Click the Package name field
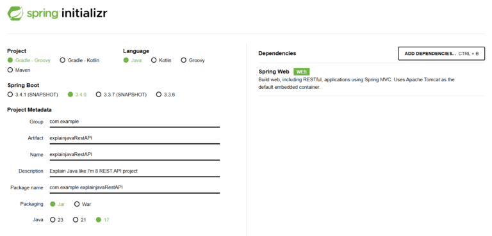The height and width of the screenshot is (236, 492). click(x=135, y=188)
